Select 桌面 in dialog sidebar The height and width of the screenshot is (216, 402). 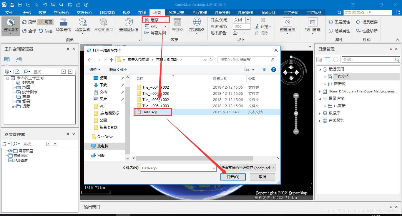100,78
